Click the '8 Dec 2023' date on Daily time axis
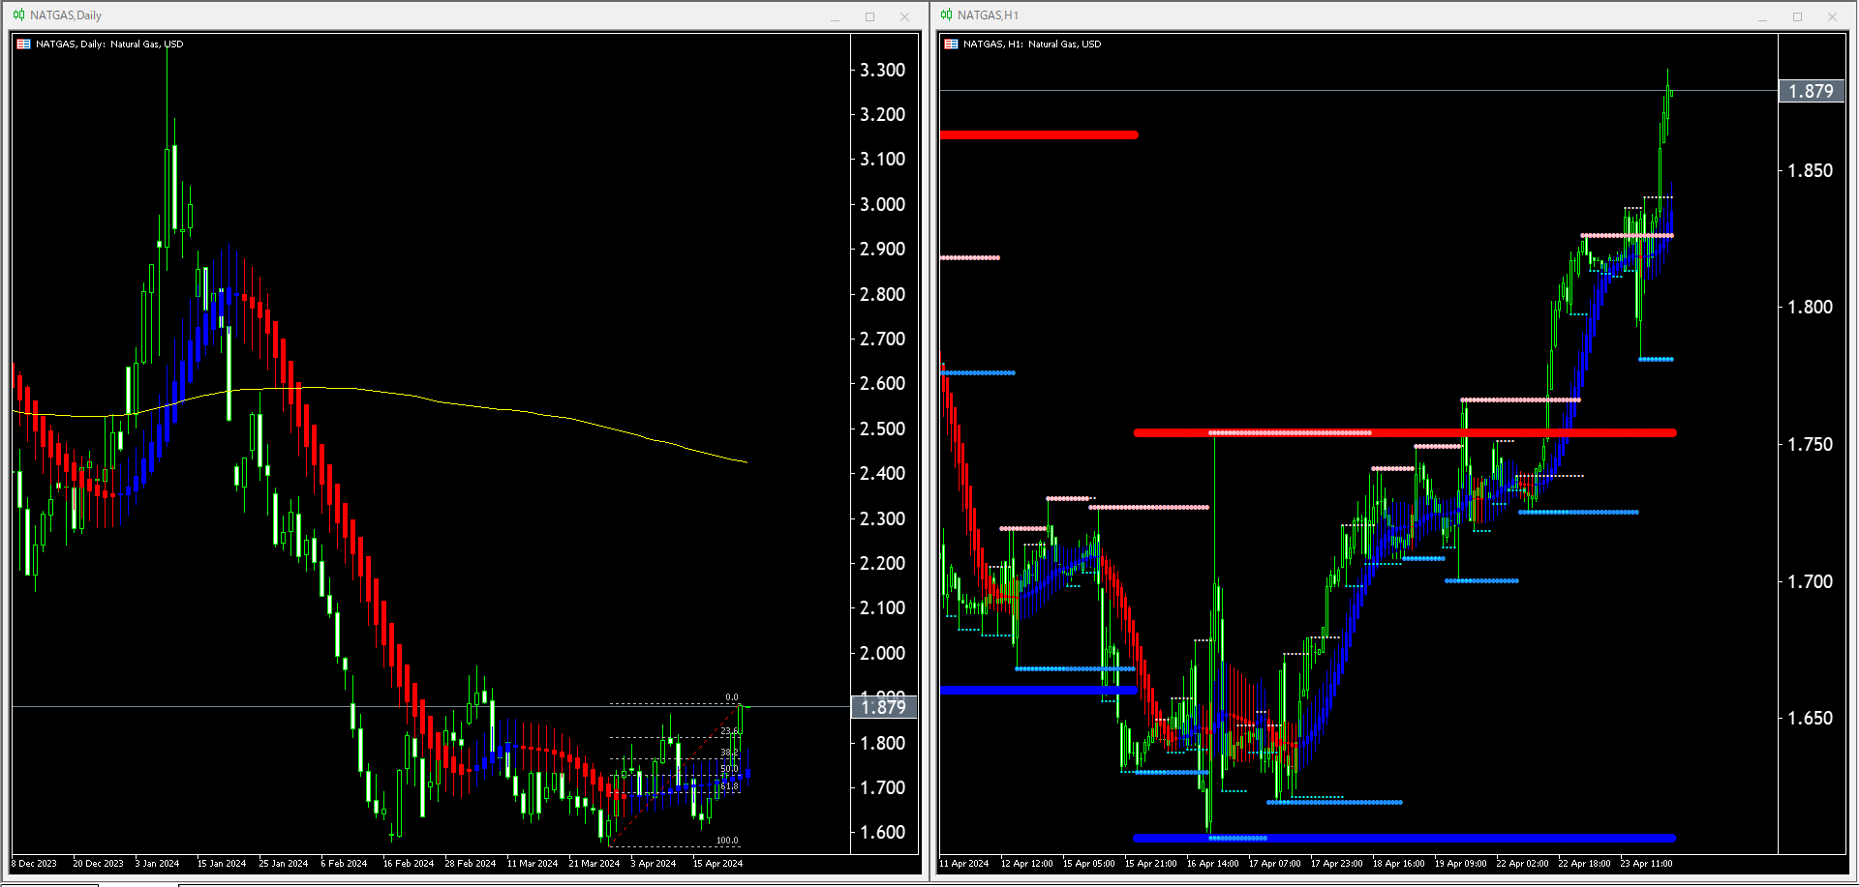This screenshot has width=1859, height=887. (35, 864)
